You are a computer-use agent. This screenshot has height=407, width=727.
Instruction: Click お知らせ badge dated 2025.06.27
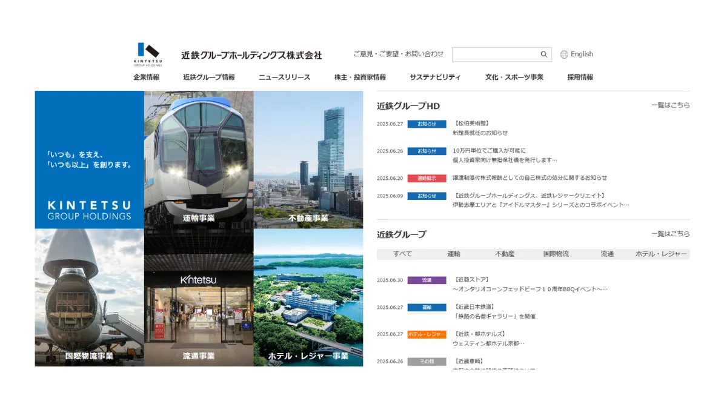(427, 124)
